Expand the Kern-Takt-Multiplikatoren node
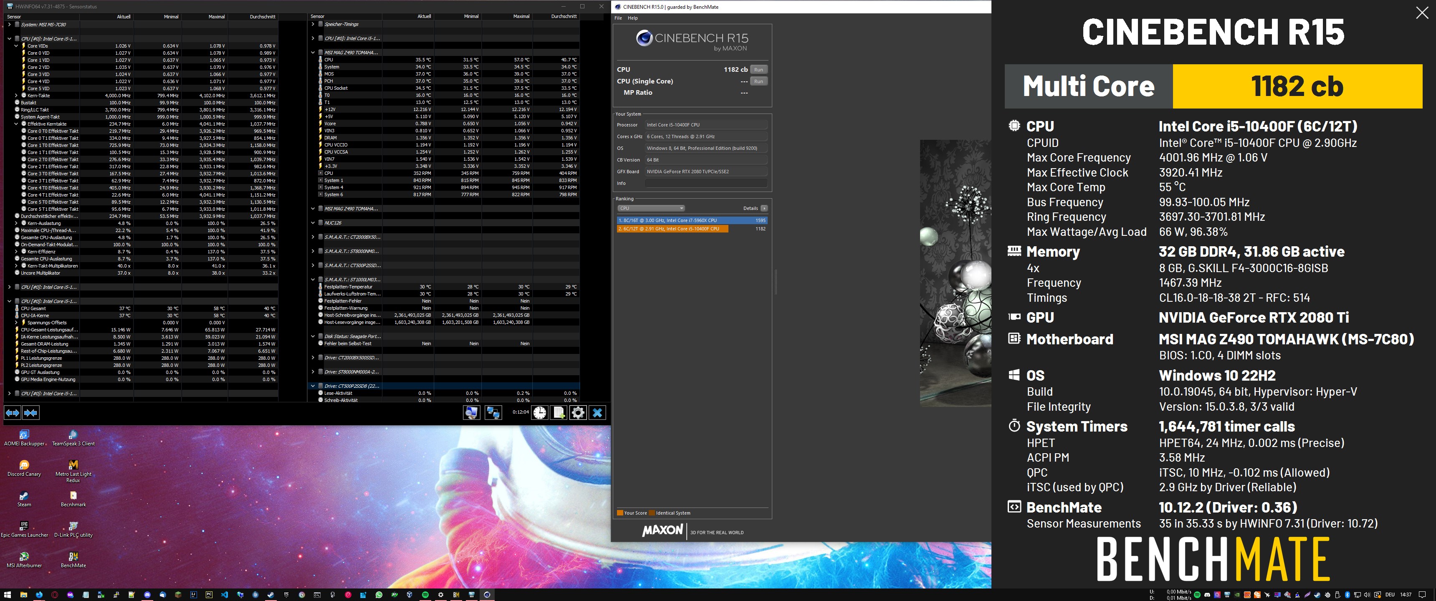This screenshot has width=1436, height=601. [16, 266]
